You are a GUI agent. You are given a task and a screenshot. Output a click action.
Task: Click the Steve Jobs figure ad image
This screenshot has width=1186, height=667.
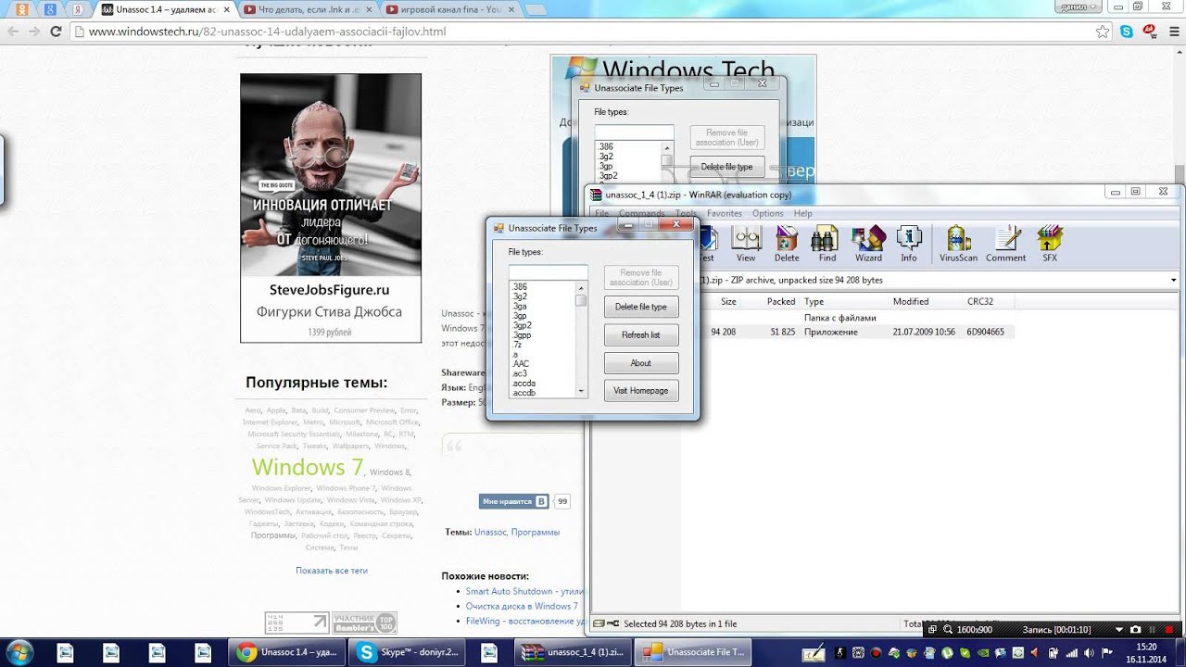point(331,176)
